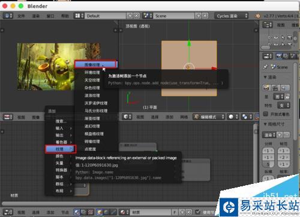This screenshot has width=300, height=217.
Task: Open the 文件 (File) menu
Action: coord(21,16)
